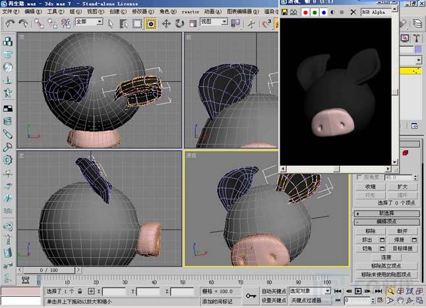
Task: Click the 断开 button
Action: tap(402, 231)
